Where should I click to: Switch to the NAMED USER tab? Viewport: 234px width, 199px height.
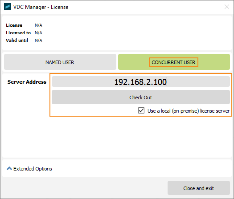pyautogui.click(x=60, y=62)
